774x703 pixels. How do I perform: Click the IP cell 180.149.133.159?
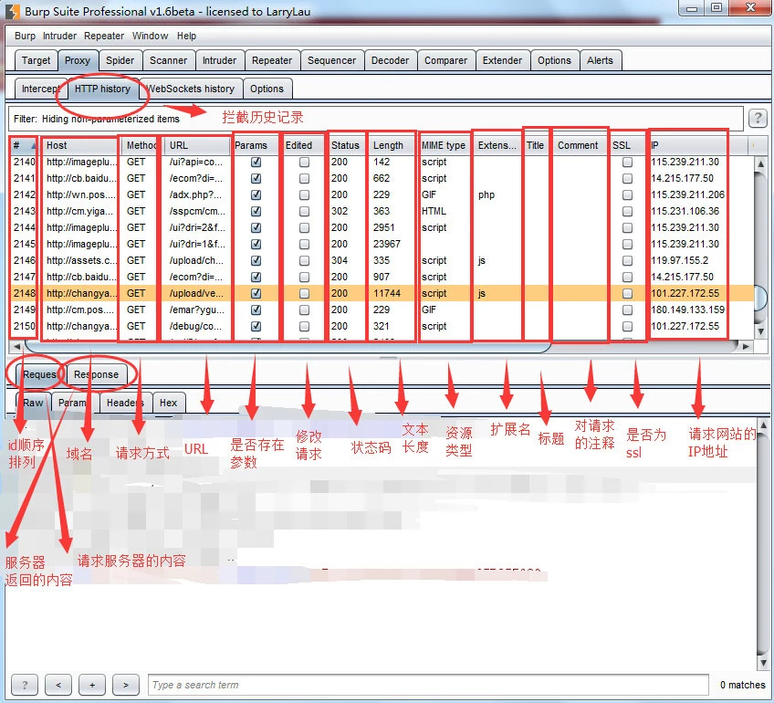(x=688, y=310)
